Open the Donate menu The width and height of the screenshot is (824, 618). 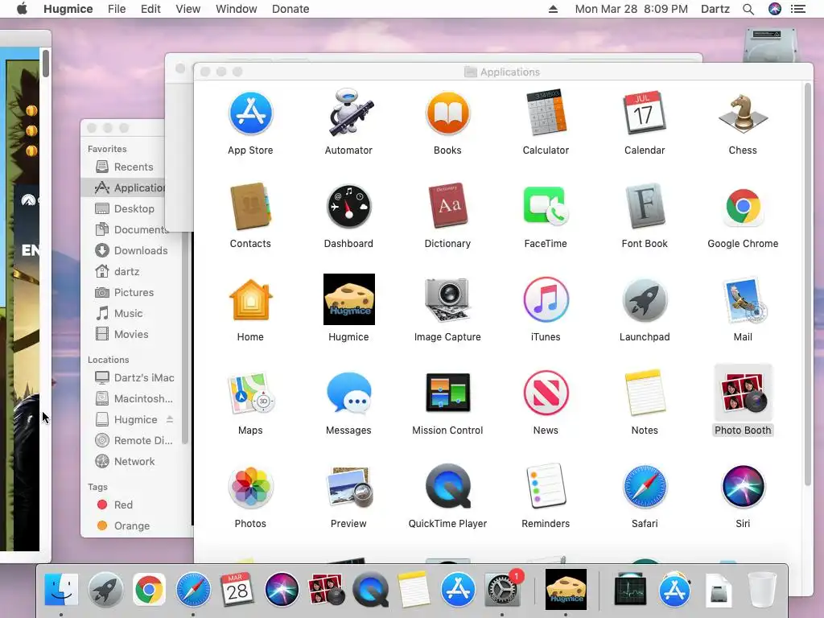pos(290,9)
